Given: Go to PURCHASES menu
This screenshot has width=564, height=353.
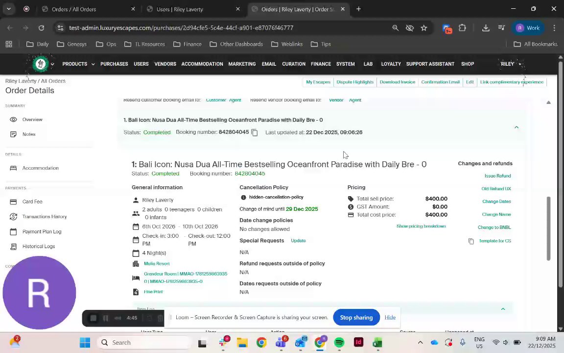Looking at the screenshot, I should 114,64.
